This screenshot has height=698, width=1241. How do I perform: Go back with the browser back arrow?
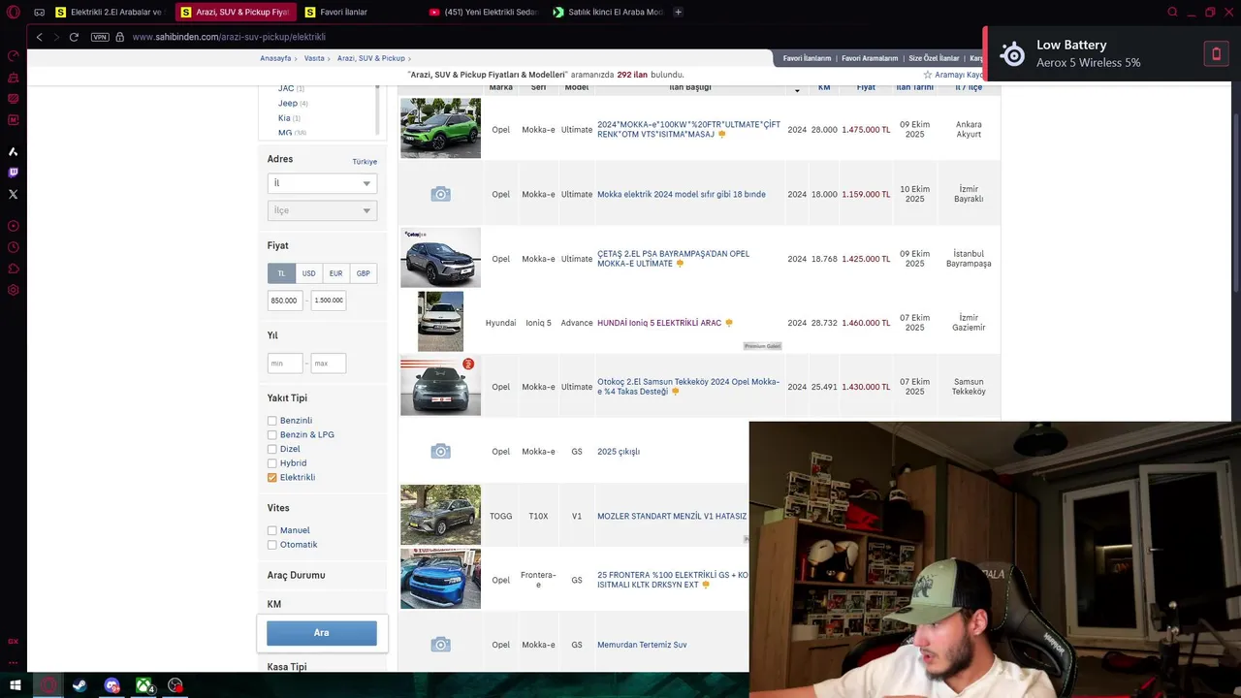pyautogui.click(x=39, y=37)
